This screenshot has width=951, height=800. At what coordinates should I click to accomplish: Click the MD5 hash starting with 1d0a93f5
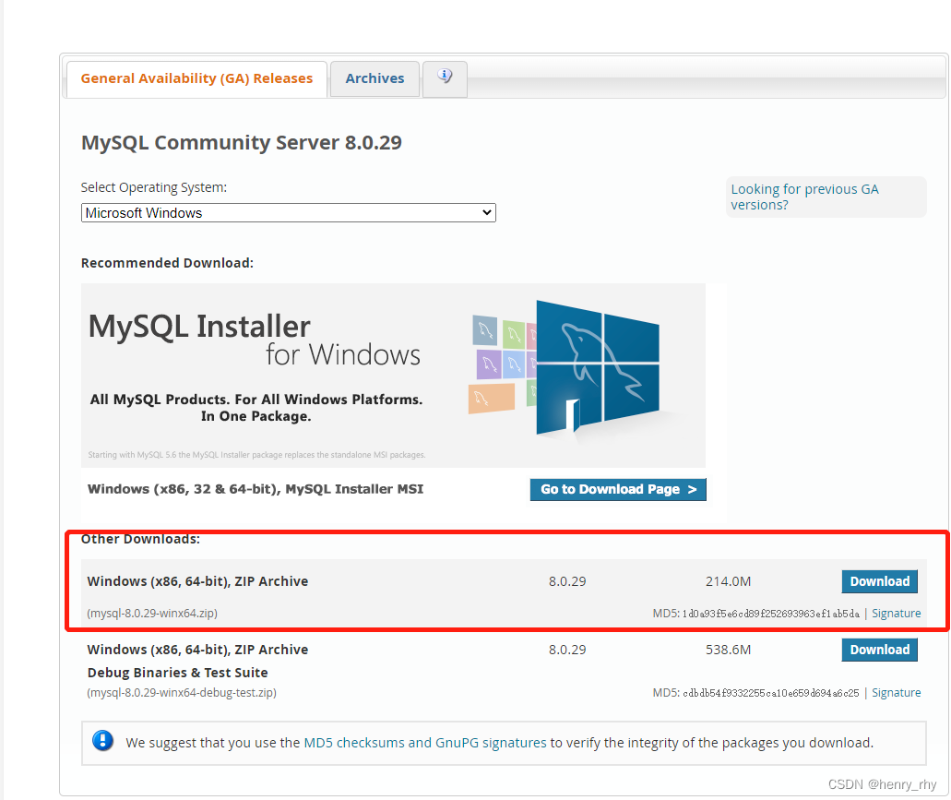tap(771, 614)
